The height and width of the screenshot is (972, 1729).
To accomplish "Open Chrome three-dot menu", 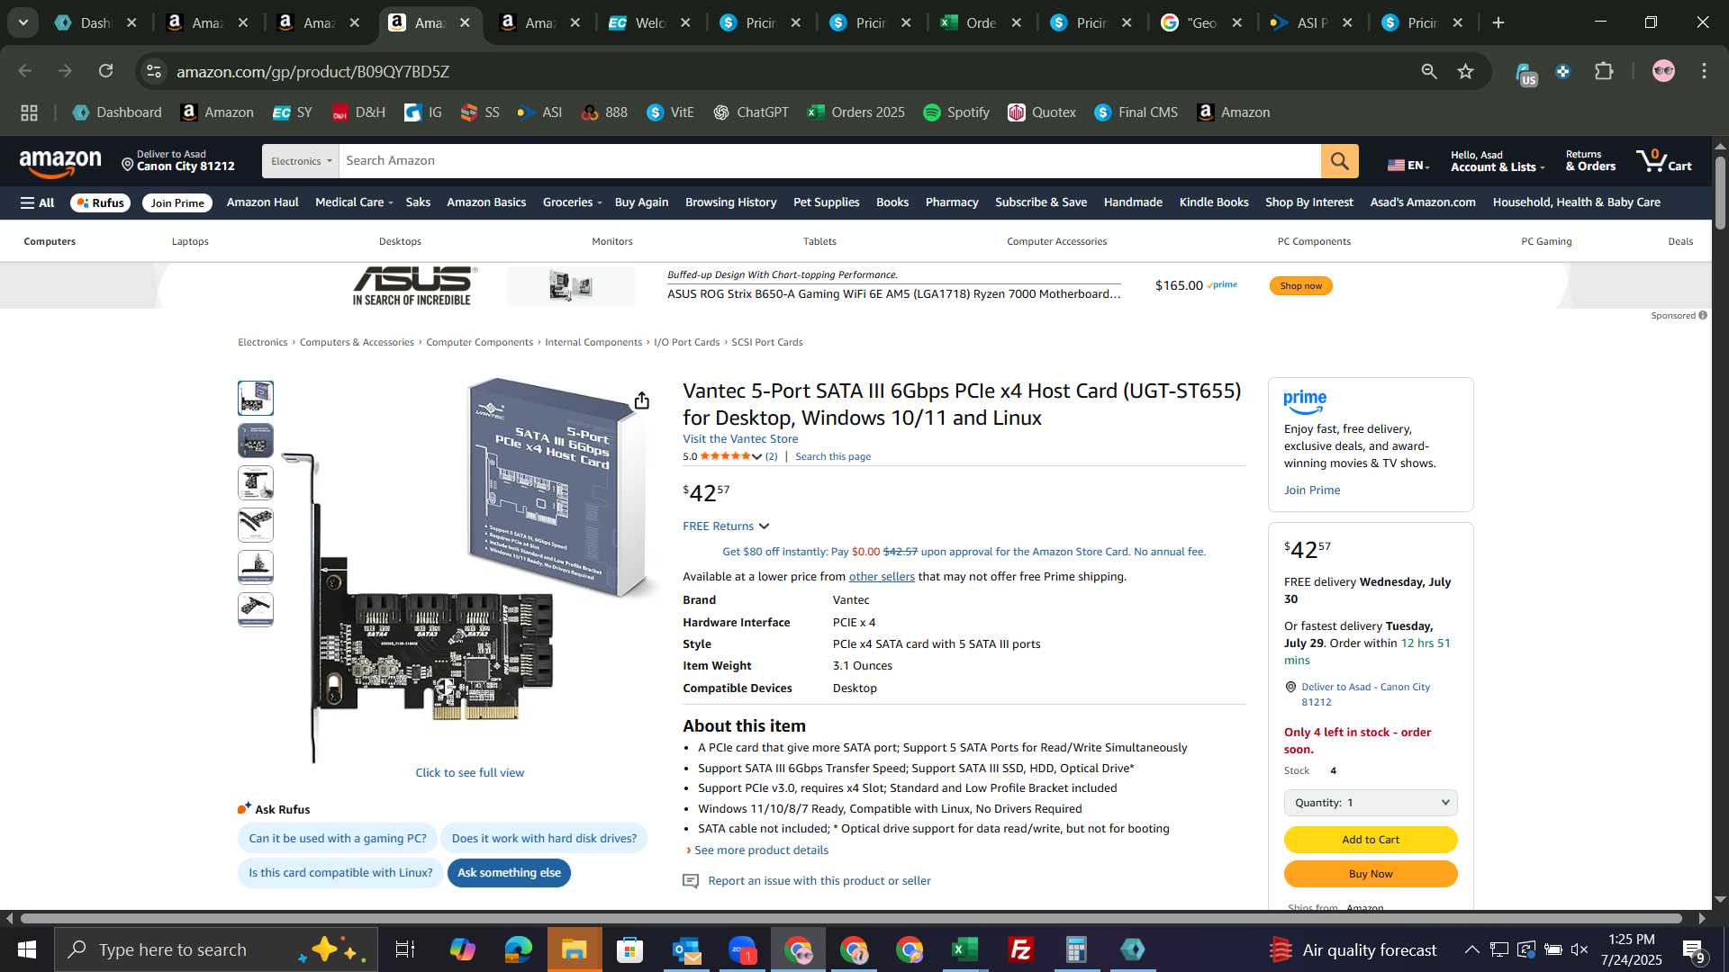I will tap(1704, 71).
